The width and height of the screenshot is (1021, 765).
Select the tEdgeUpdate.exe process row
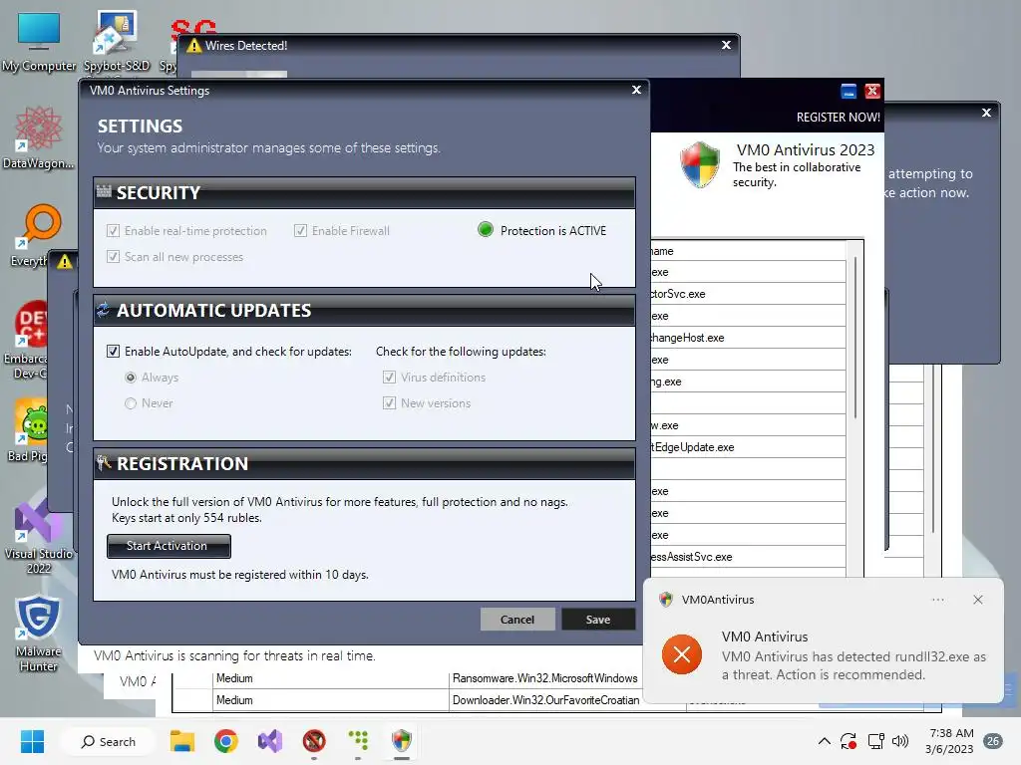tap(748, 447)
